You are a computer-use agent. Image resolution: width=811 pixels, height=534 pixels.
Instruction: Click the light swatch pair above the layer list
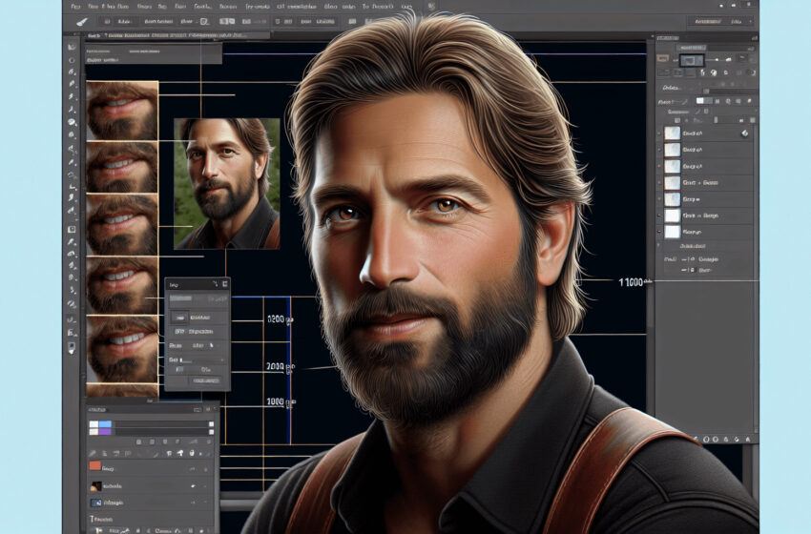704,101
